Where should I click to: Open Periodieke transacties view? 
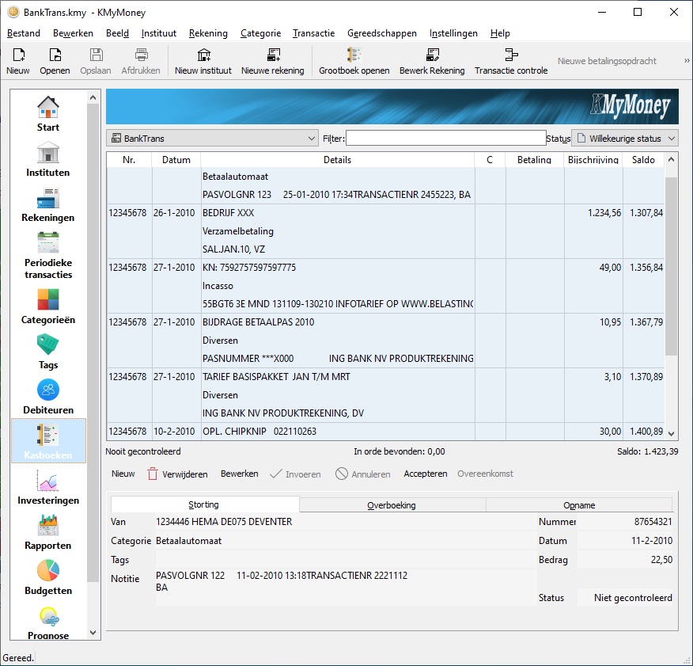point(48,254)
